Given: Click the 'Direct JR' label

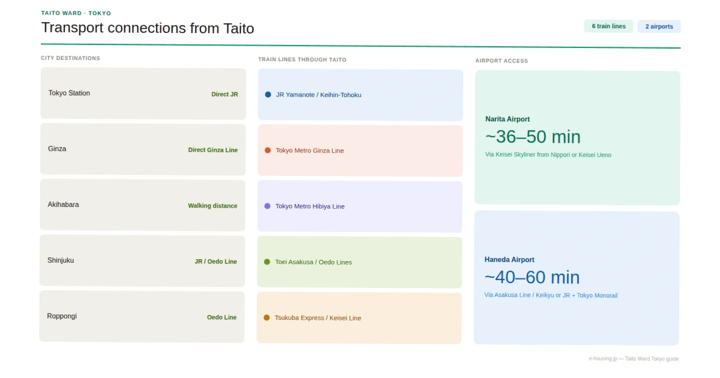Looking at the screenshot, I should 224,94.
